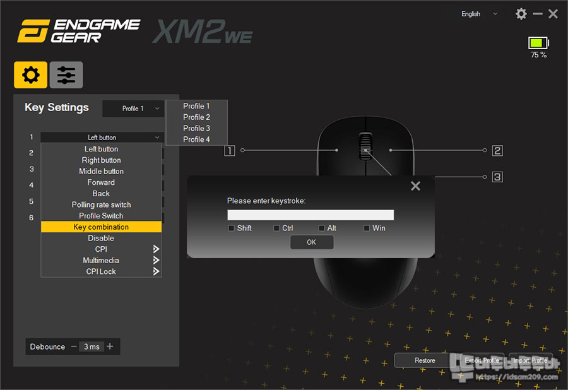568x390 pixels.
Task: Choose Profile 3 from the list
Action: click(197, 129)
